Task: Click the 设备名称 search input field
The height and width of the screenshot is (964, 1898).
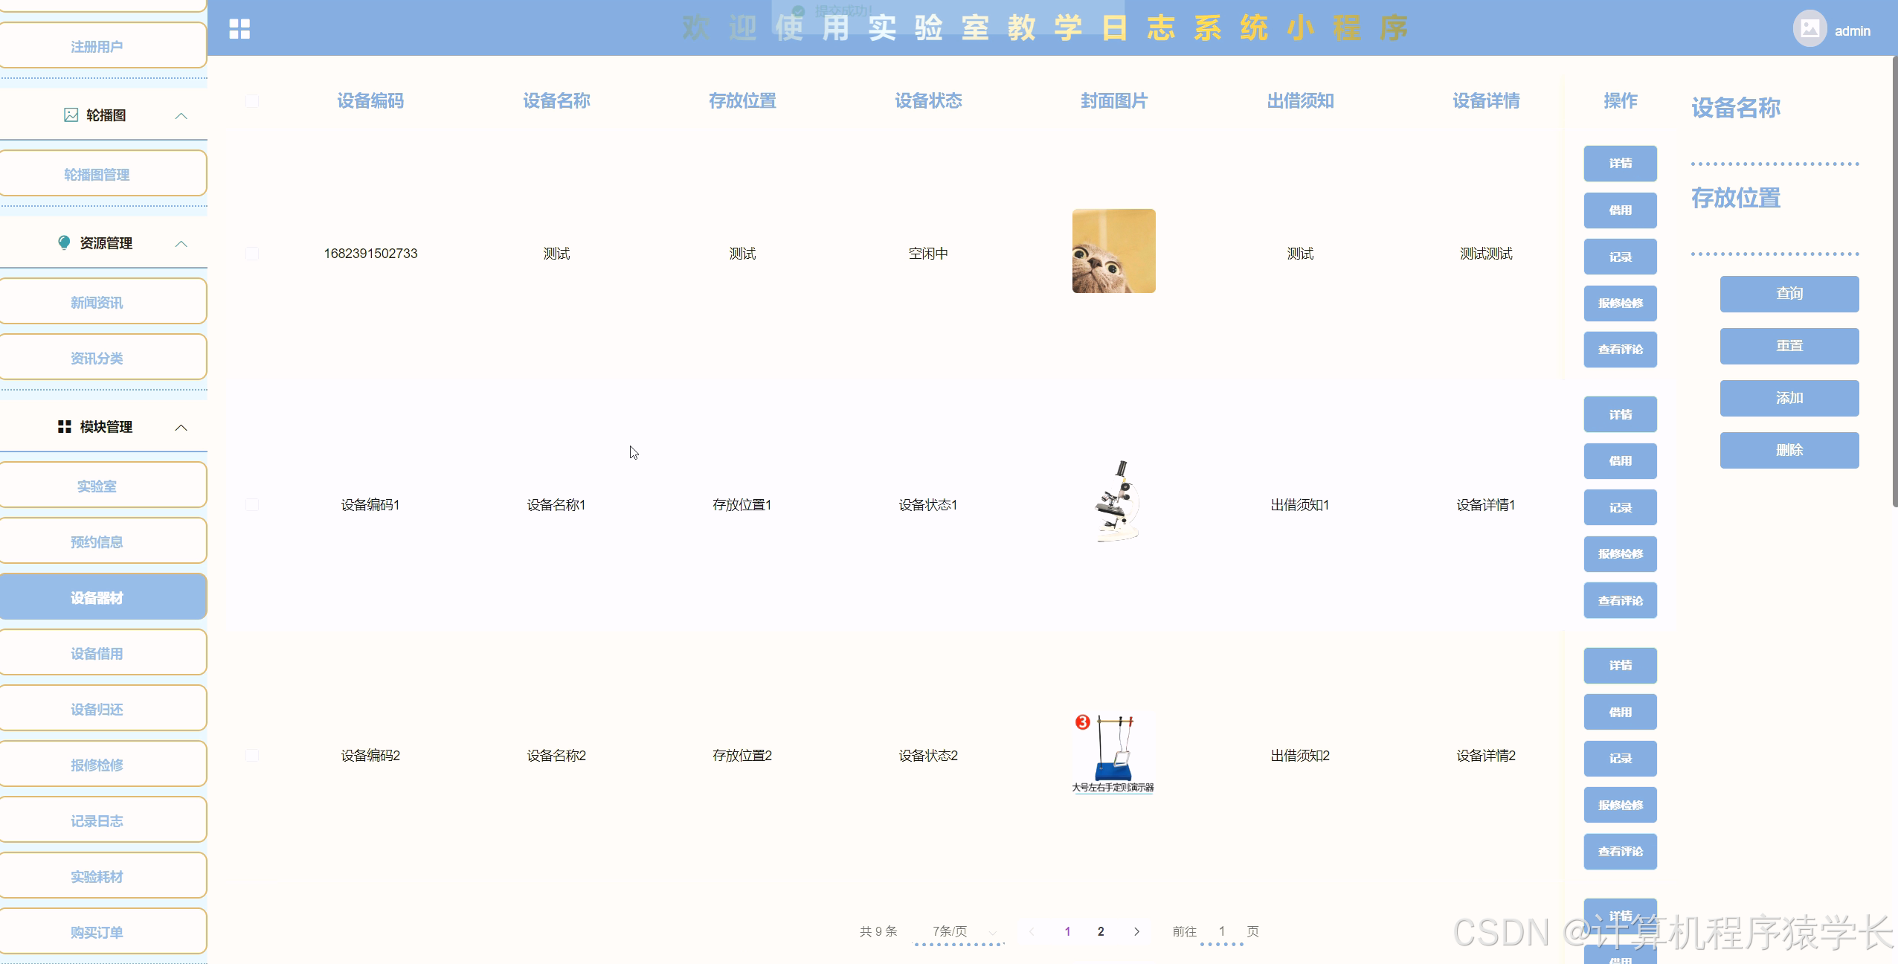Action: pyautogui.click(x=1775, y=147)
